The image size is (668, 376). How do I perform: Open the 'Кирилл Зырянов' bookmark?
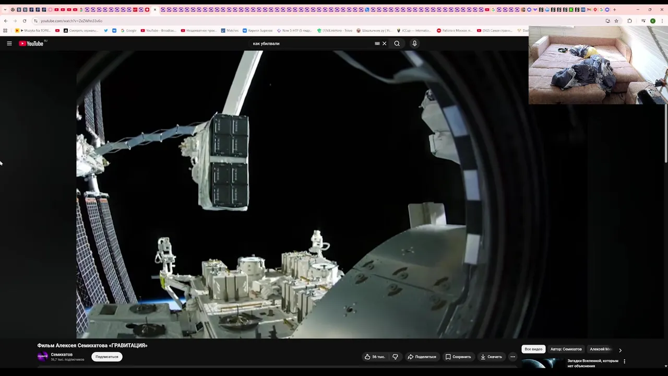click(x=257, y=30)
